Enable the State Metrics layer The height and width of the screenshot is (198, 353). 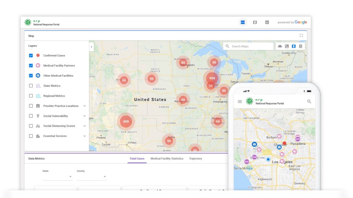31,86
